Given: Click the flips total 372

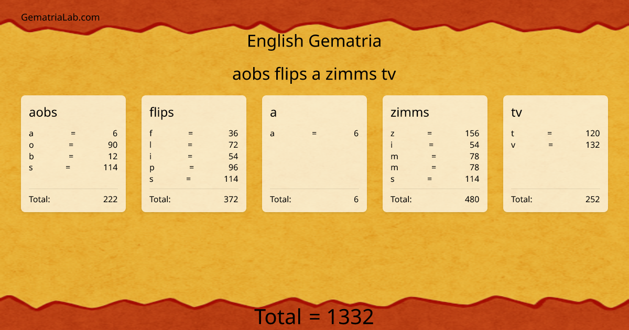Looking at the screenshot, I should 231,199.
